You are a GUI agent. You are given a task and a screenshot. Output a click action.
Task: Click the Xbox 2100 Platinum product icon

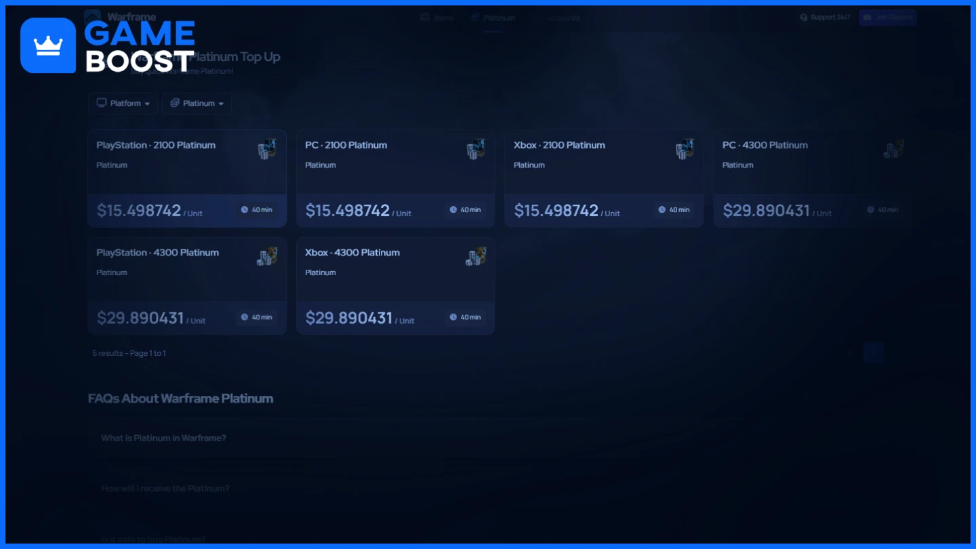pos(685,149)
